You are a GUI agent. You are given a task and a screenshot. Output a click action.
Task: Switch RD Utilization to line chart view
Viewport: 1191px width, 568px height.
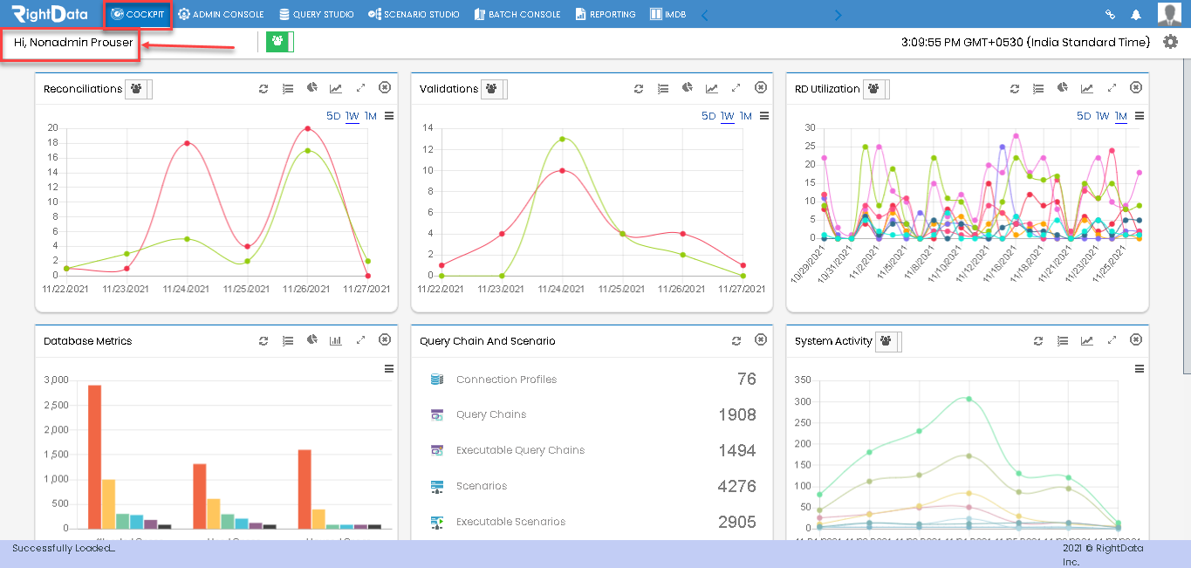click(x=1087, y=88)
